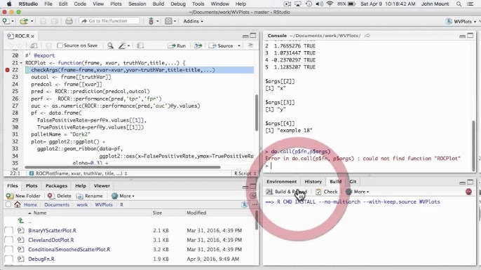Image resolution: width=481 pixels, height=270 pixels.
Task: Click the editor horizontal scrollbar
Action: pyautogui.click(x=123, y=167)
